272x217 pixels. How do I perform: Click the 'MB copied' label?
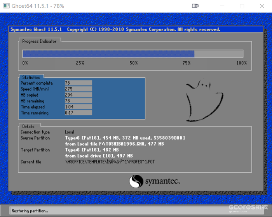pos(29,95)
